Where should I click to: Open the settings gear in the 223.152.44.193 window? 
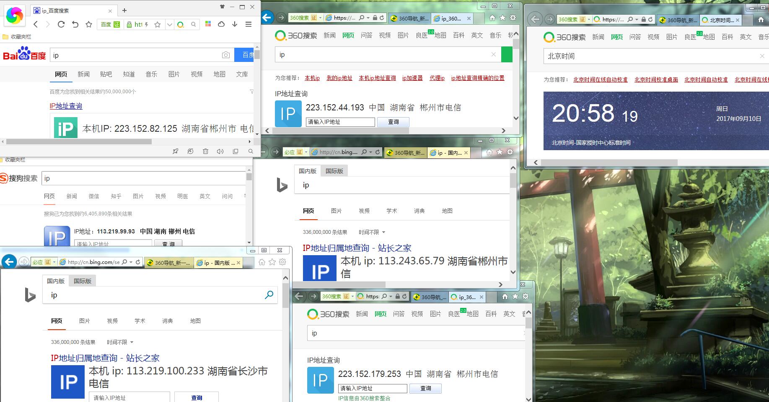coord(513,18)
